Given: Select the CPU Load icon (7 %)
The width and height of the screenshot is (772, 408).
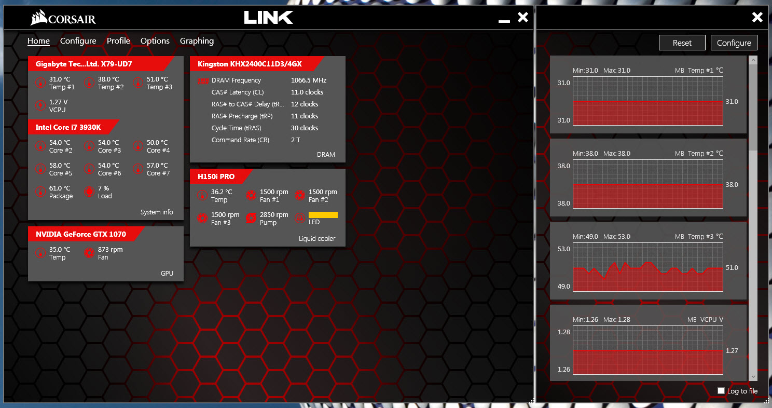Looking at the screenshot, I should pyautogui.click(x=89, y=192).
